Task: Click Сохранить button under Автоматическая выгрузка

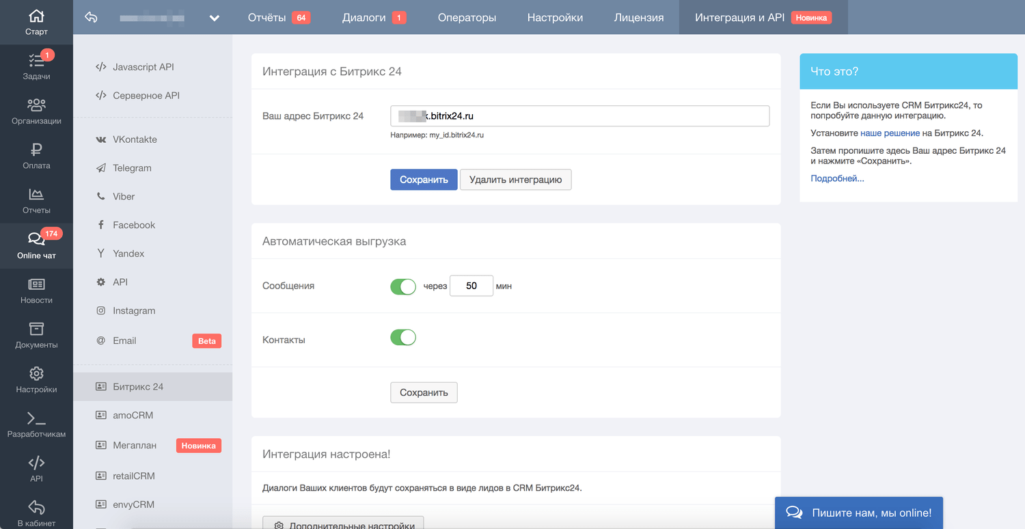Action: click(x=424, y=392)
